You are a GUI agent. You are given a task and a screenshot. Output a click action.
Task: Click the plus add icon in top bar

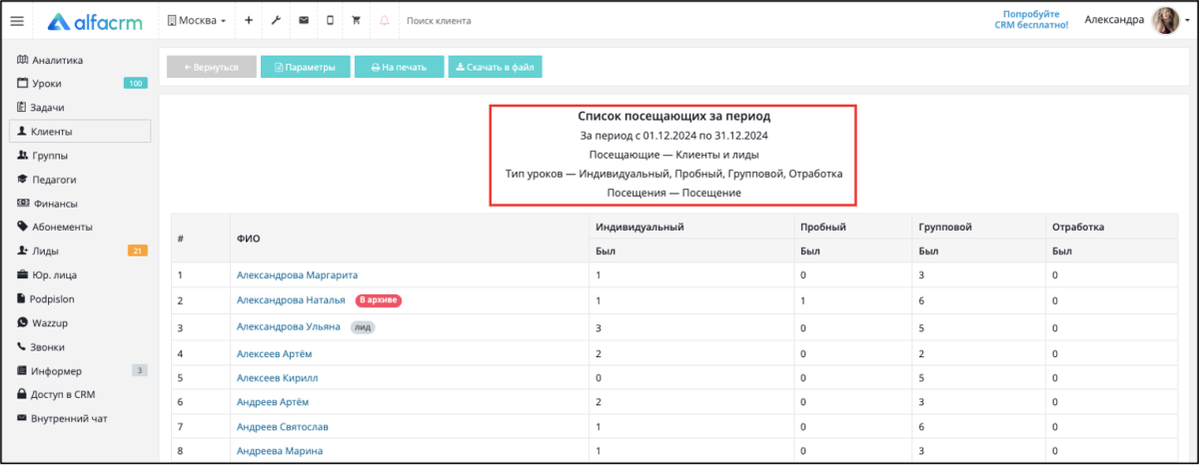(249, 20)
